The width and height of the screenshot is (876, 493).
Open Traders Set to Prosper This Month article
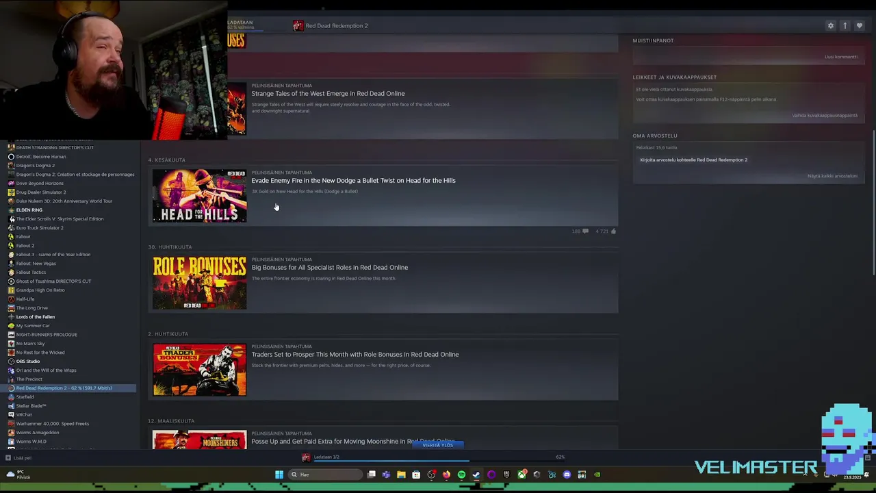click(355, 355)
